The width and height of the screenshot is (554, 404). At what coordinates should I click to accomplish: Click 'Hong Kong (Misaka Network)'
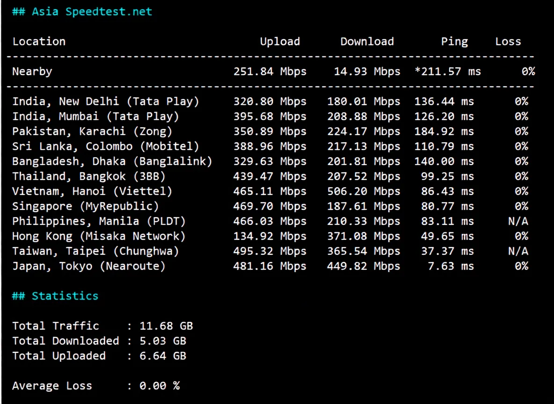99,236
